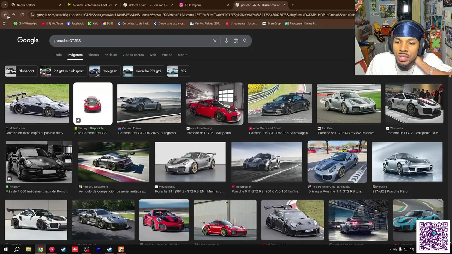
Task: Start voice search with microphone icon
Action: point(226,41)
